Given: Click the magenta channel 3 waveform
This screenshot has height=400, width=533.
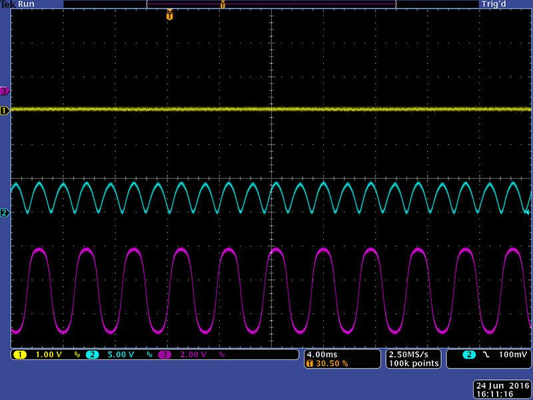Looking at the screenshot, I should tap(271, 291).
